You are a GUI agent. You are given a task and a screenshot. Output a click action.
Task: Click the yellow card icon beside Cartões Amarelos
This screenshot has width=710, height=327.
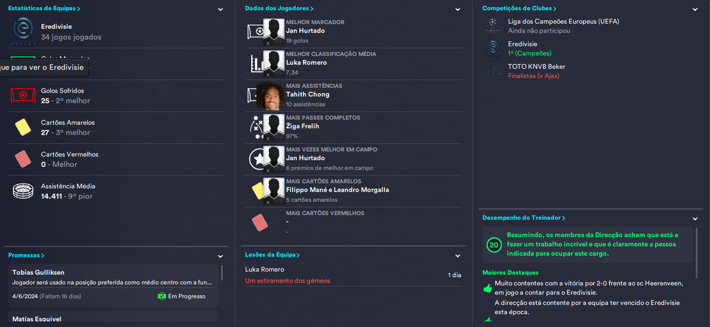coord(23,127)
